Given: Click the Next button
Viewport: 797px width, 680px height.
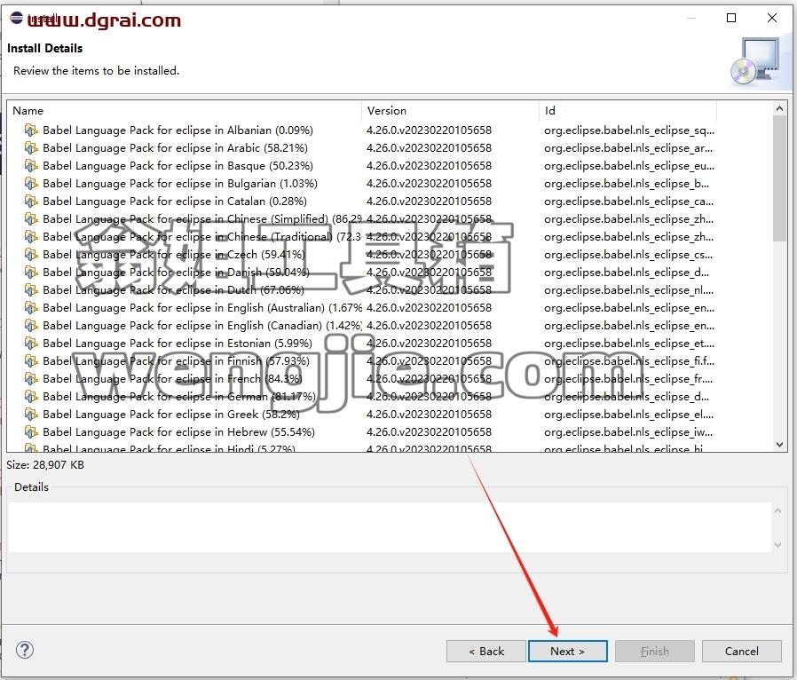Looking at the screenshot, I should pyautogui.click(x=568, y=651).
